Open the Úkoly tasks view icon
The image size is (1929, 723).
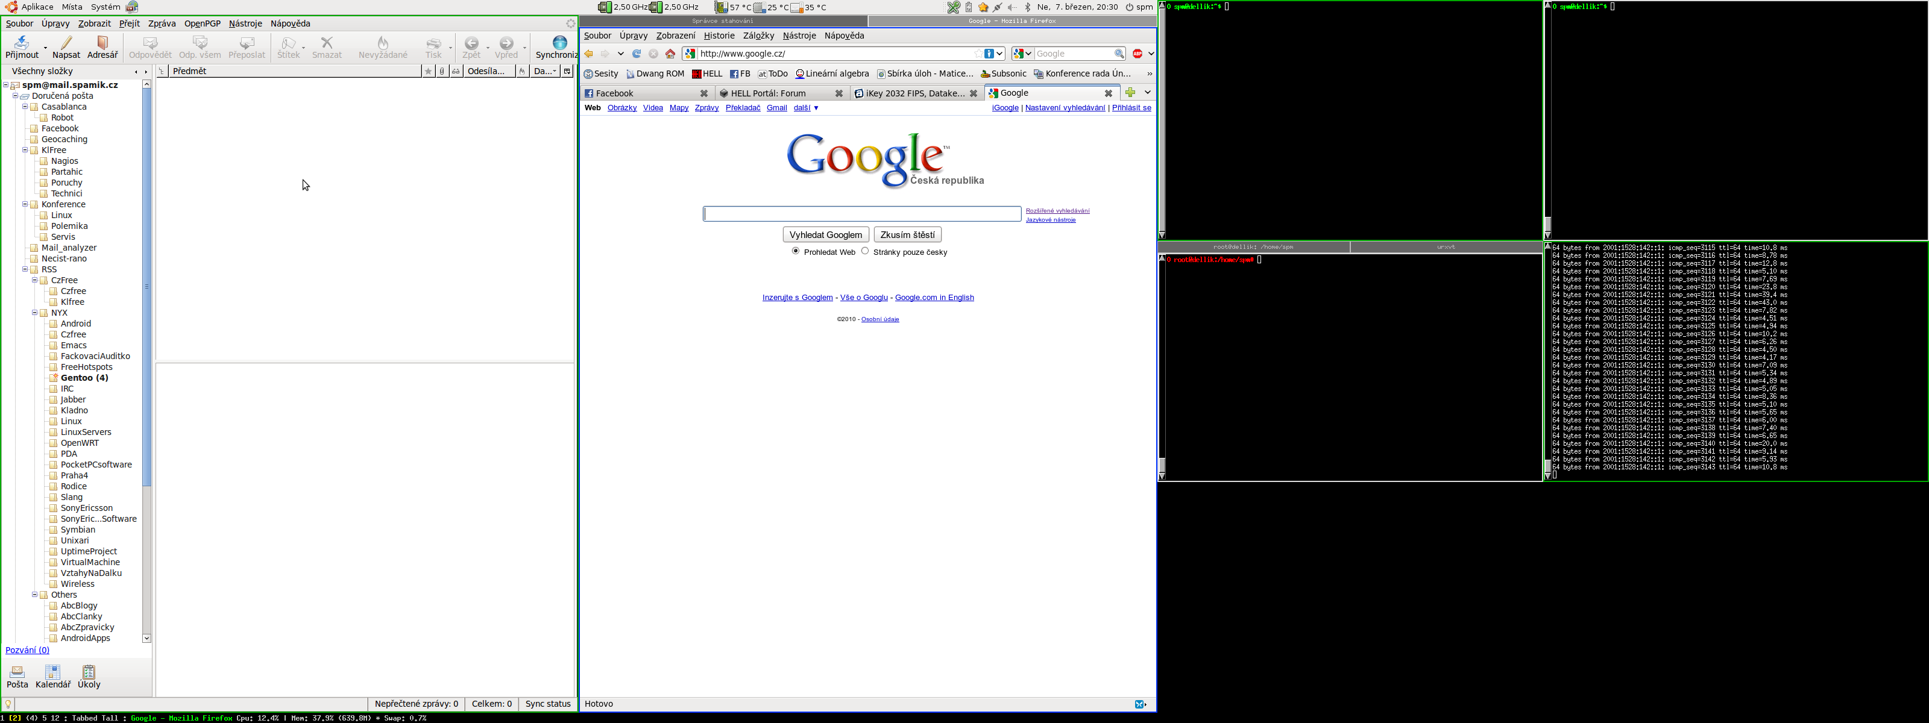(x=89, y=677)
